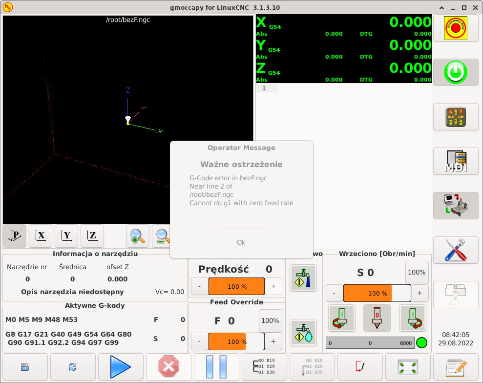
Task: Switch preview to Z view
Action: coord(92,236)
